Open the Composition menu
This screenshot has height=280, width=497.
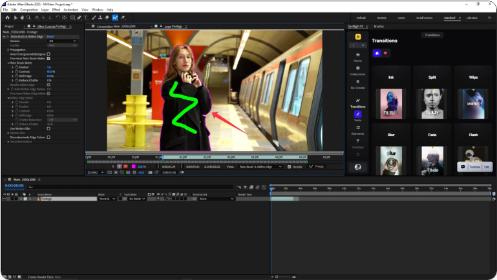click(x=29, y=10)
